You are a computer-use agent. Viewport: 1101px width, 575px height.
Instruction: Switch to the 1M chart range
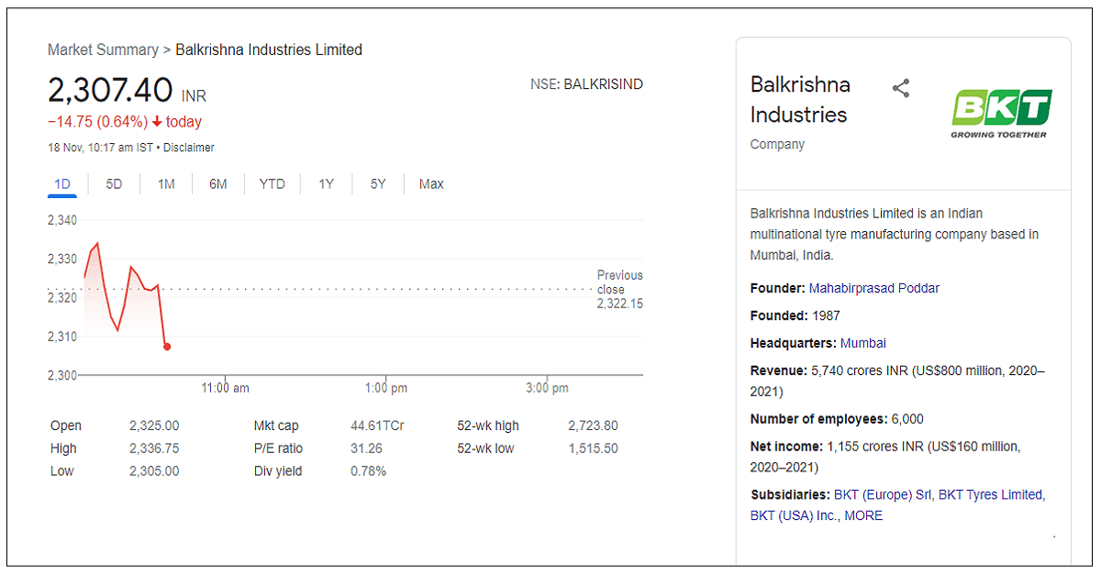166,184
